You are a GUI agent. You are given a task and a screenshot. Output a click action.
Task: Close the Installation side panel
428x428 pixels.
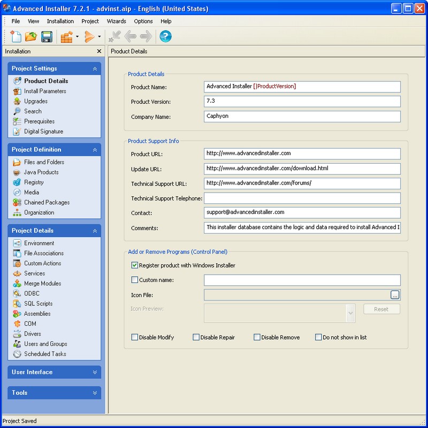pos(99,51)
